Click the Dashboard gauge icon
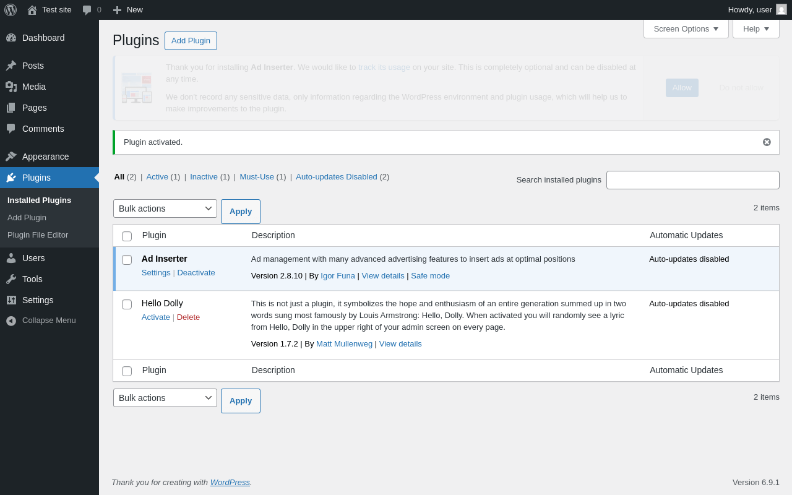 tap(11, 38)
